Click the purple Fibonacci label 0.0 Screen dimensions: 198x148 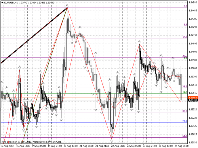pyautogui.click(x=185, y=6)
